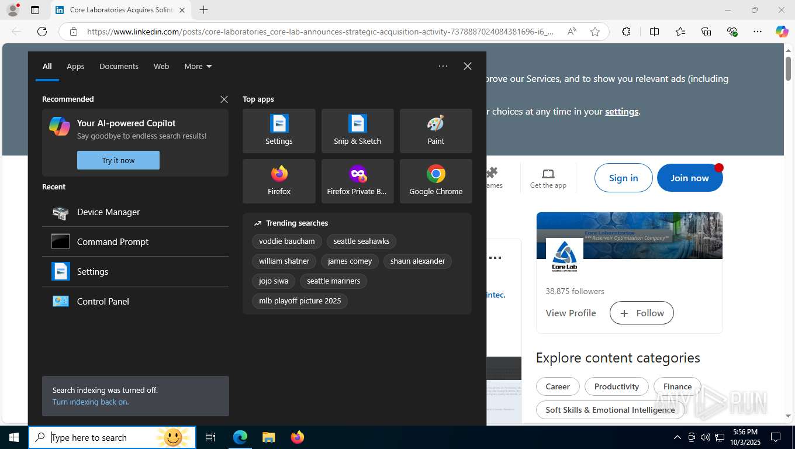Click View Profile link

[x=571, y=313]
